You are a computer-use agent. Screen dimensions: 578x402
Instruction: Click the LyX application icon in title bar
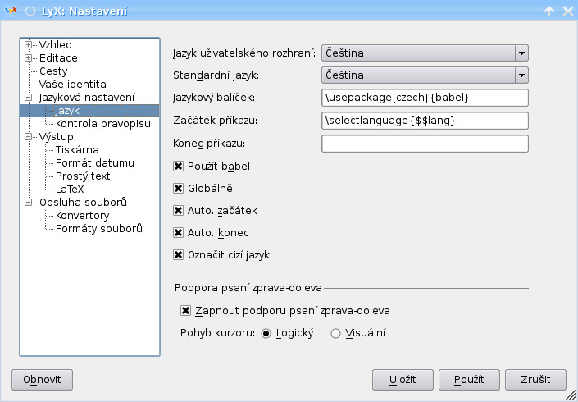pyautogui.click(x=11, y=11)
